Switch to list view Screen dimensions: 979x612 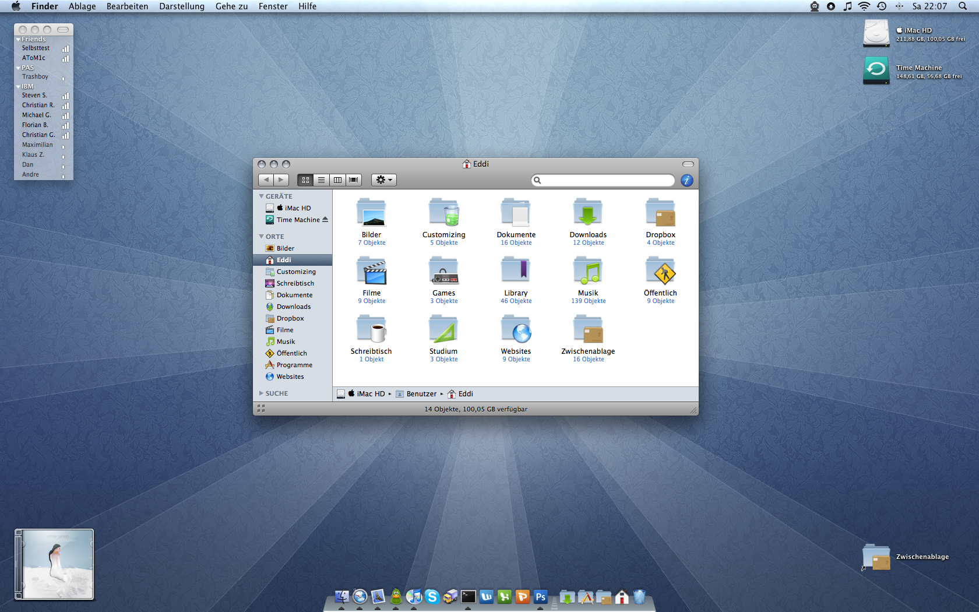point(321,180)
